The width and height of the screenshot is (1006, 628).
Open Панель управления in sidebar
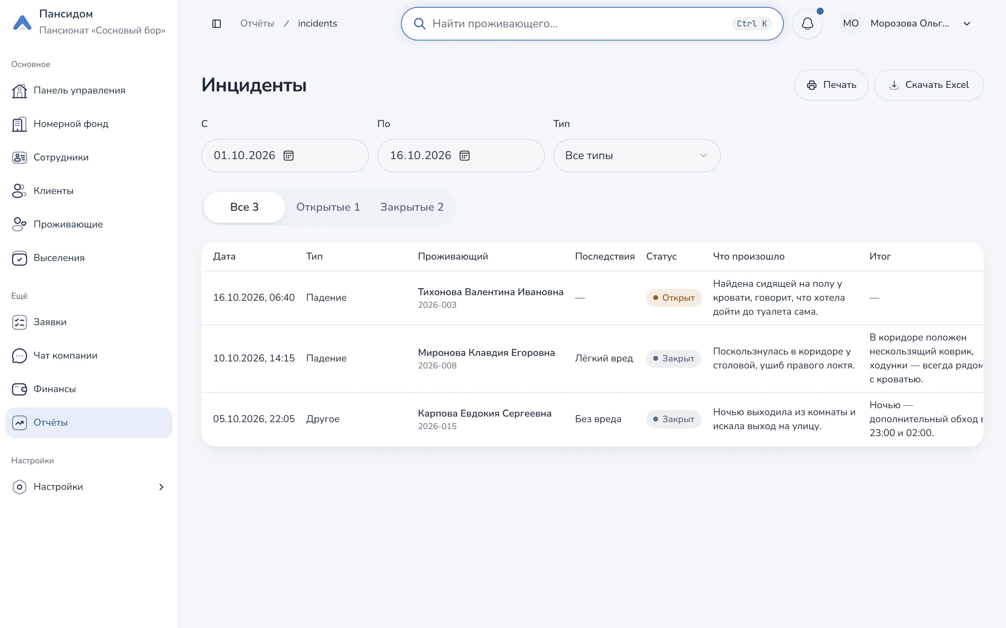click(89, 91)
